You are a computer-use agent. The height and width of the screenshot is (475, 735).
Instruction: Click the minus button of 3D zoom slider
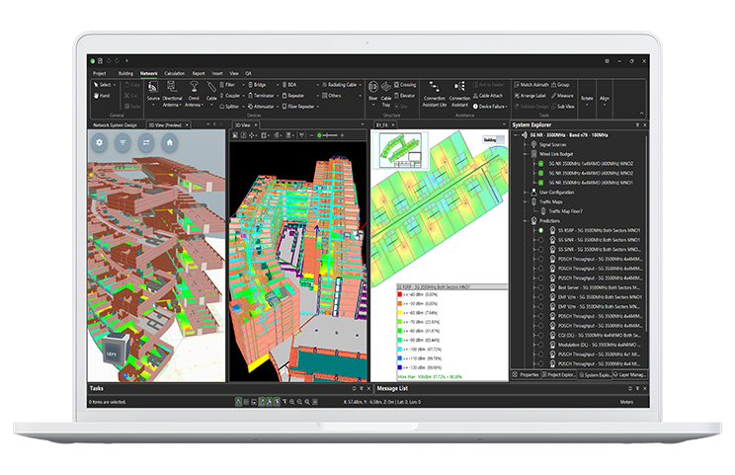312,135
